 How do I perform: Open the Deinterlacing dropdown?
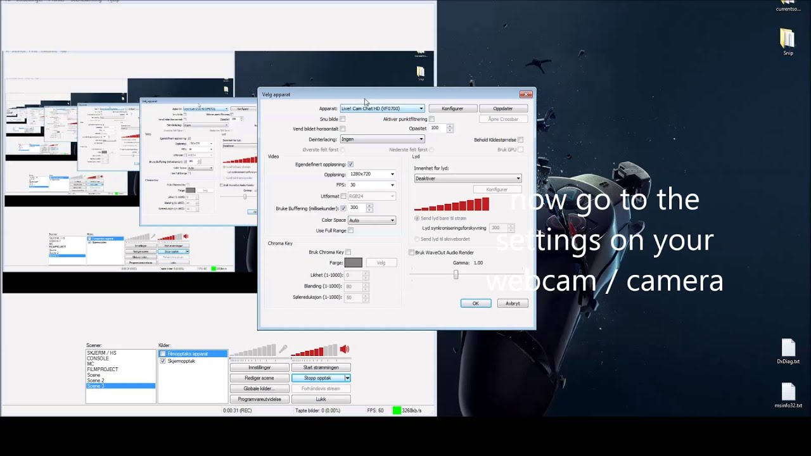coord(383,139)
